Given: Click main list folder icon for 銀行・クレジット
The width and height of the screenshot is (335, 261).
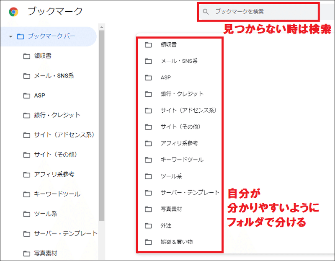Looking at the screenshot, I should (x=148, y=94).
